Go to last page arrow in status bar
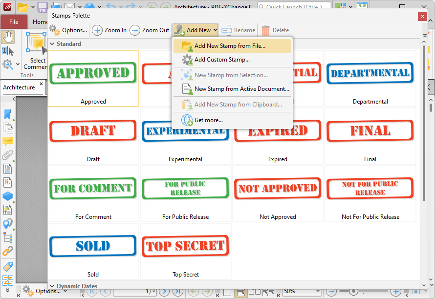 [178, 291]
